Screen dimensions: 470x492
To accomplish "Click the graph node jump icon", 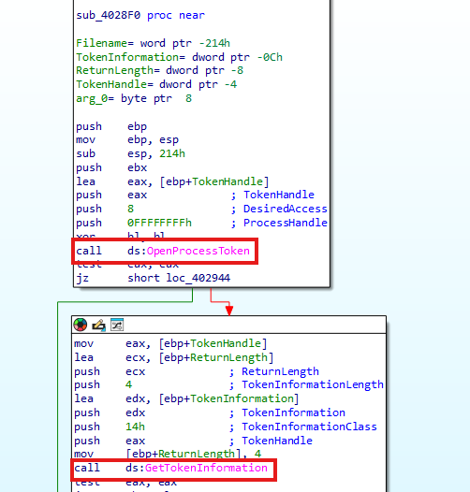I will pos(117,325).
